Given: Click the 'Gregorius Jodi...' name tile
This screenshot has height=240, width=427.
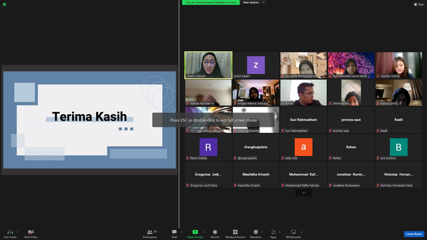Looking at the screenshot, I should pos(208,175).
